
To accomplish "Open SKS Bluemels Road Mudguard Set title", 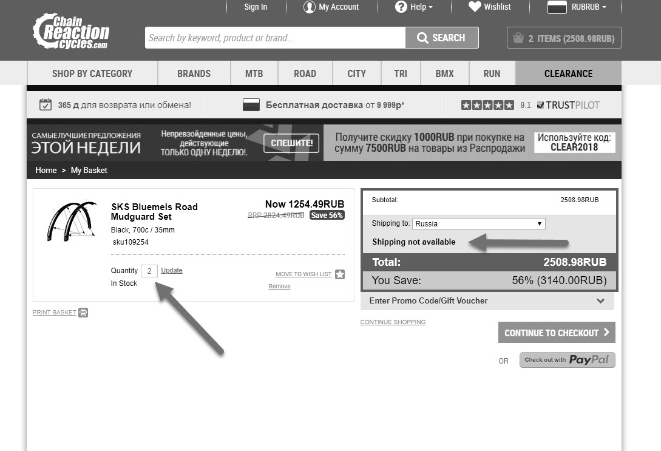I will tap(154, 212).
